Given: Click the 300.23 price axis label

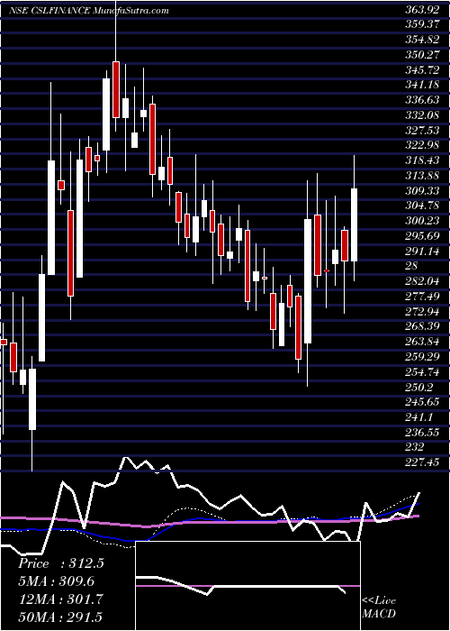Looking at the screenshot, I should coord(421,221).
